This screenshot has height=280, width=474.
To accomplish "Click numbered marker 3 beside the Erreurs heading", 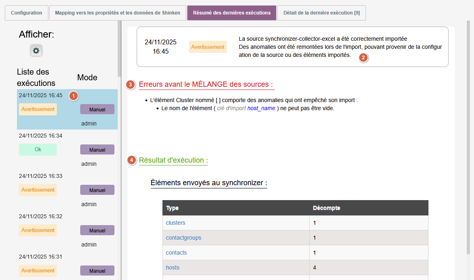I will pyautogui.click(x=130, y=85).
